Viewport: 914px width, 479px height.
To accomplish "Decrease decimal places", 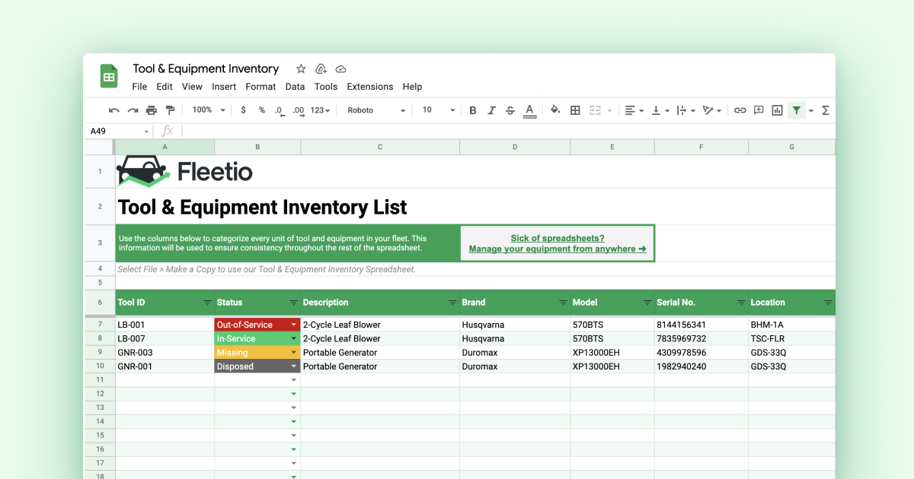I will point(280,111).
